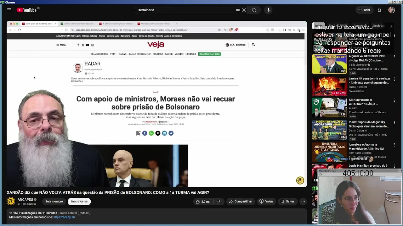Click the Ham Radio Brothers channel name
This screenshot has height=226, width=403.
point(360,153)
